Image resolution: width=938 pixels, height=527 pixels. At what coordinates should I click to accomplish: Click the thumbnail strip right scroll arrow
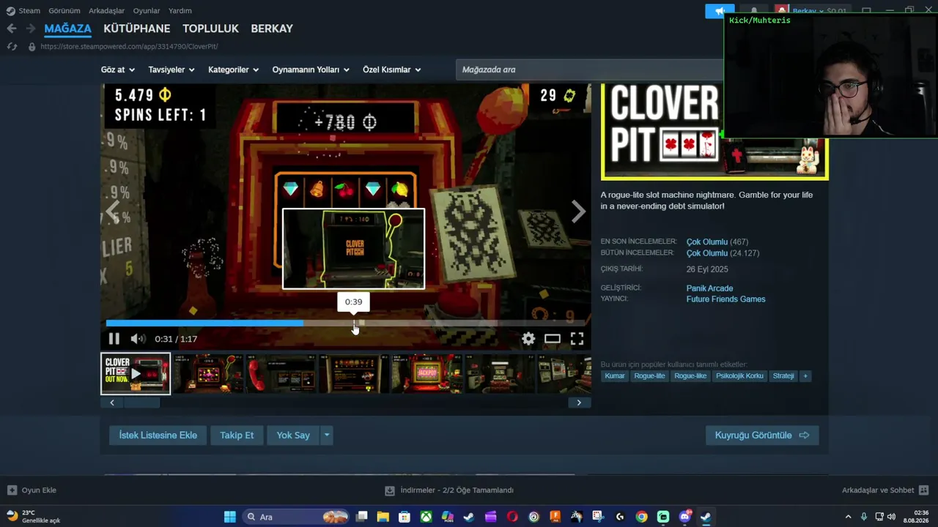pyautogui.click(x=579, y=403)
